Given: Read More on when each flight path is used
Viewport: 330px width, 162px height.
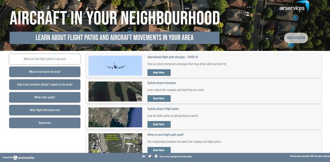Looking at the screenshot, I should 159,150.
